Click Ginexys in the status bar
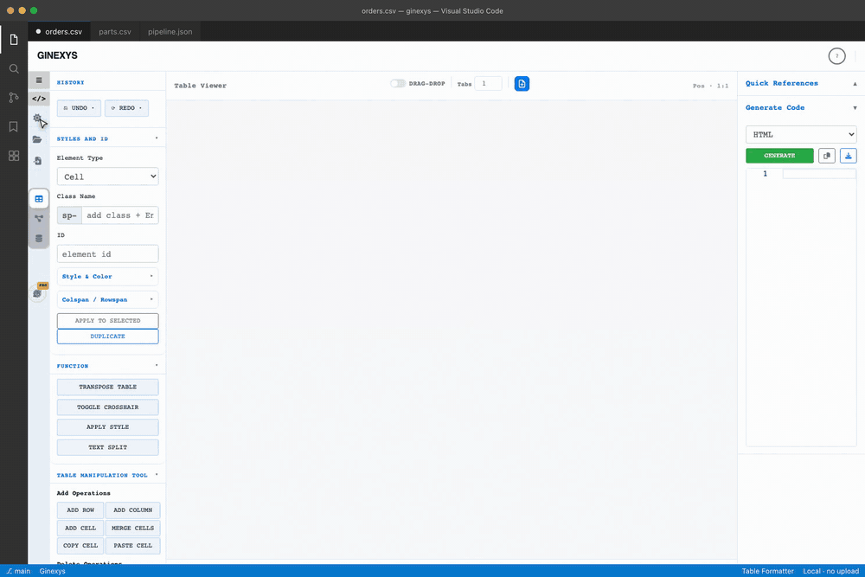Viewport: 865px width, 577px height. 53,571
